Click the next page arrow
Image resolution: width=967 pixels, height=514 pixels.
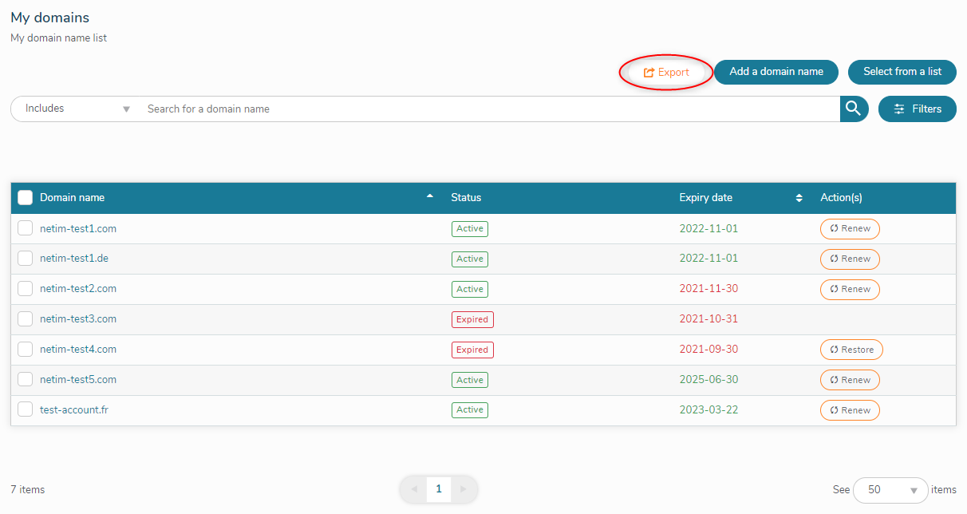tap(463, 488)
